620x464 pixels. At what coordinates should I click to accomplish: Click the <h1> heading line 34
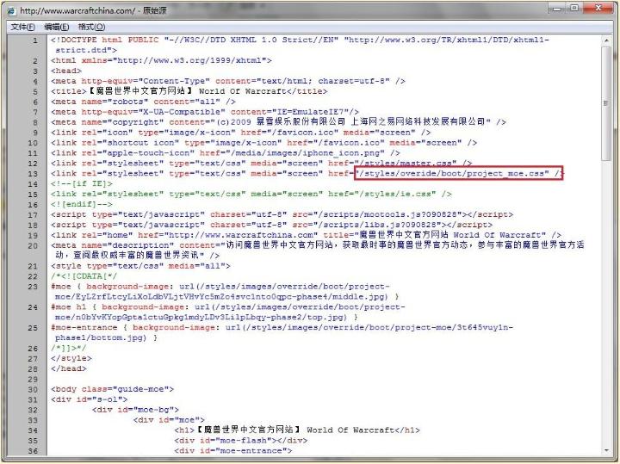coord(297,430)
